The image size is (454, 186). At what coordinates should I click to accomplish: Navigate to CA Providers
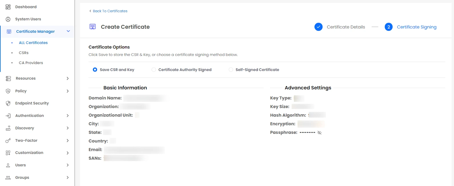[31, 63]
